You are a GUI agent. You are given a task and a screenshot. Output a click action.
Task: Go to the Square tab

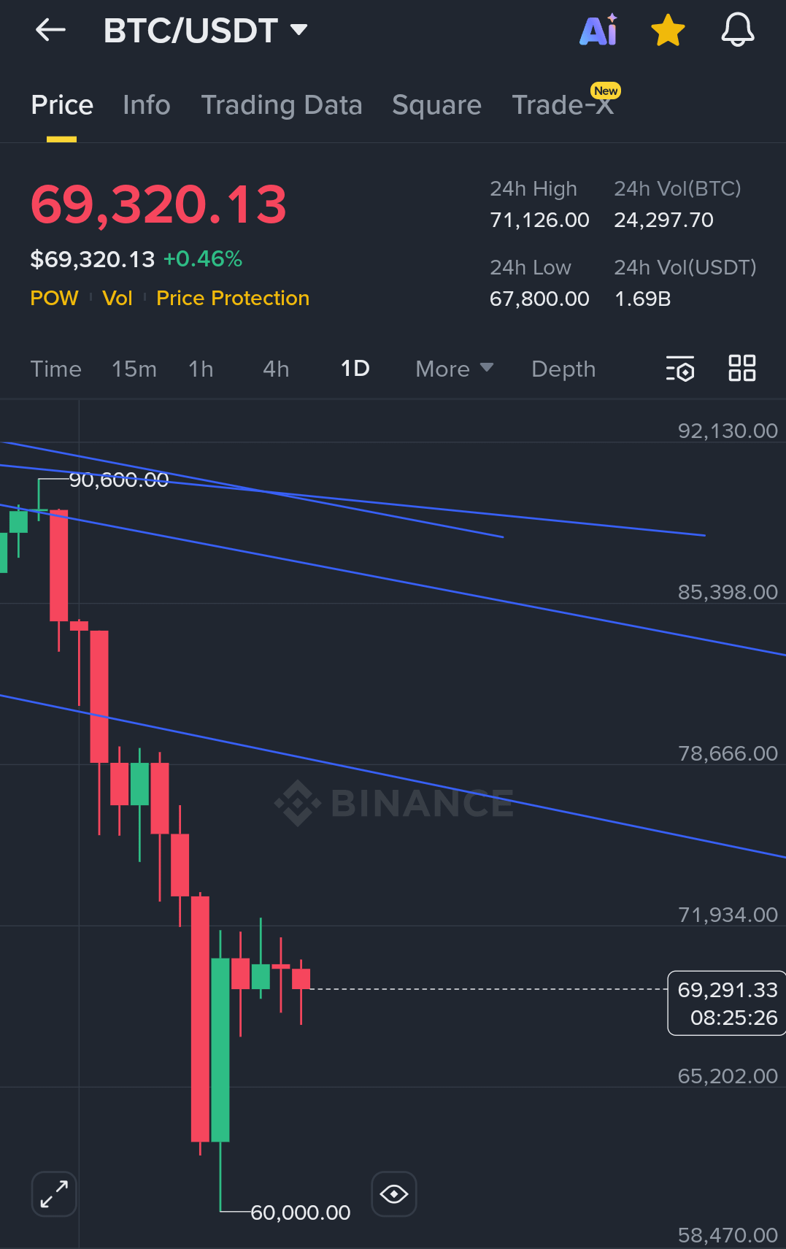pos(436,105)
